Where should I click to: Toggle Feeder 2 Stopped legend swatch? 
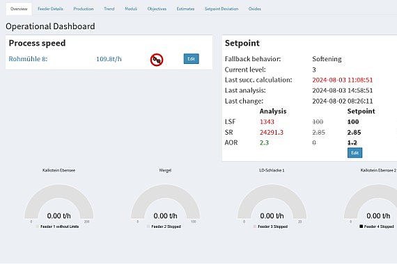pos(148,226)
